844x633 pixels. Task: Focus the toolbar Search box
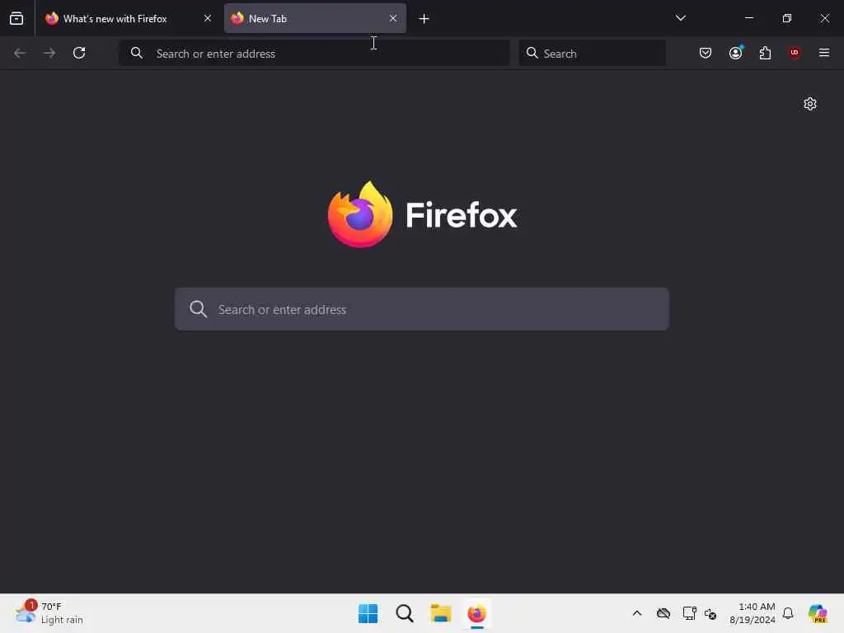pos(592,54)
